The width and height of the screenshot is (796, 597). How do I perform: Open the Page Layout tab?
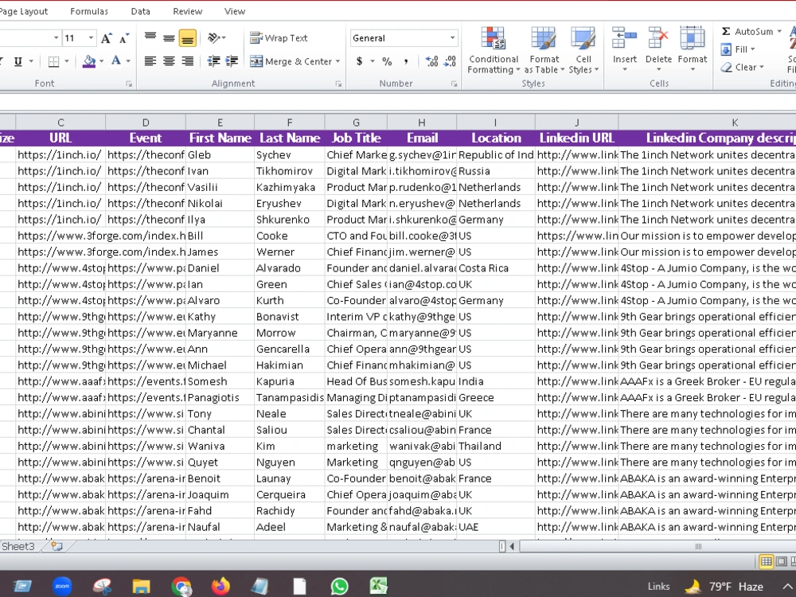point(23,11)
